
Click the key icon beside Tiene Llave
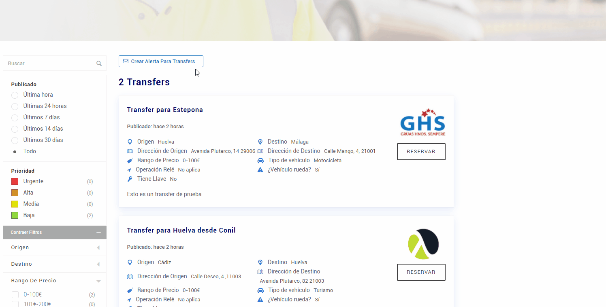(130, 179)
